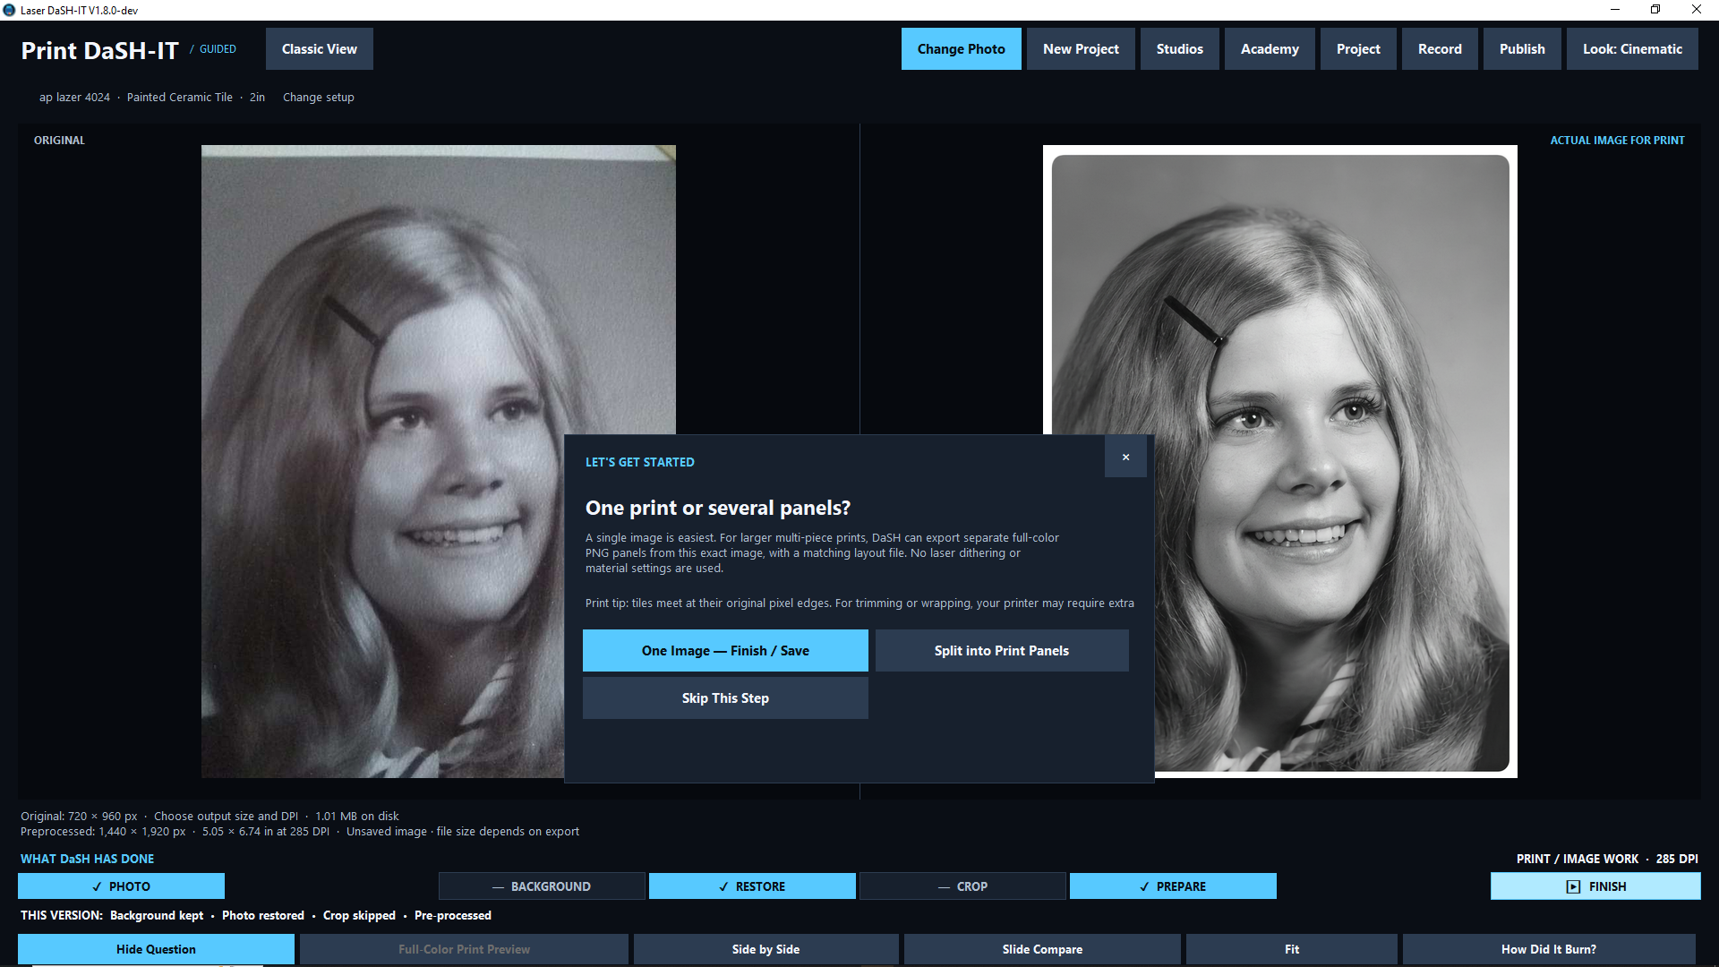The height and width of the screenshot is (967, 1719).
Task: Click 'ap lazer 4024' machine text
Action: coord(74,98)
